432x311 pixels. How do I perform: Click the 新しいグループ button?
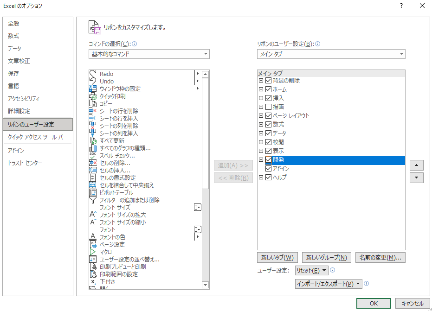327,257
